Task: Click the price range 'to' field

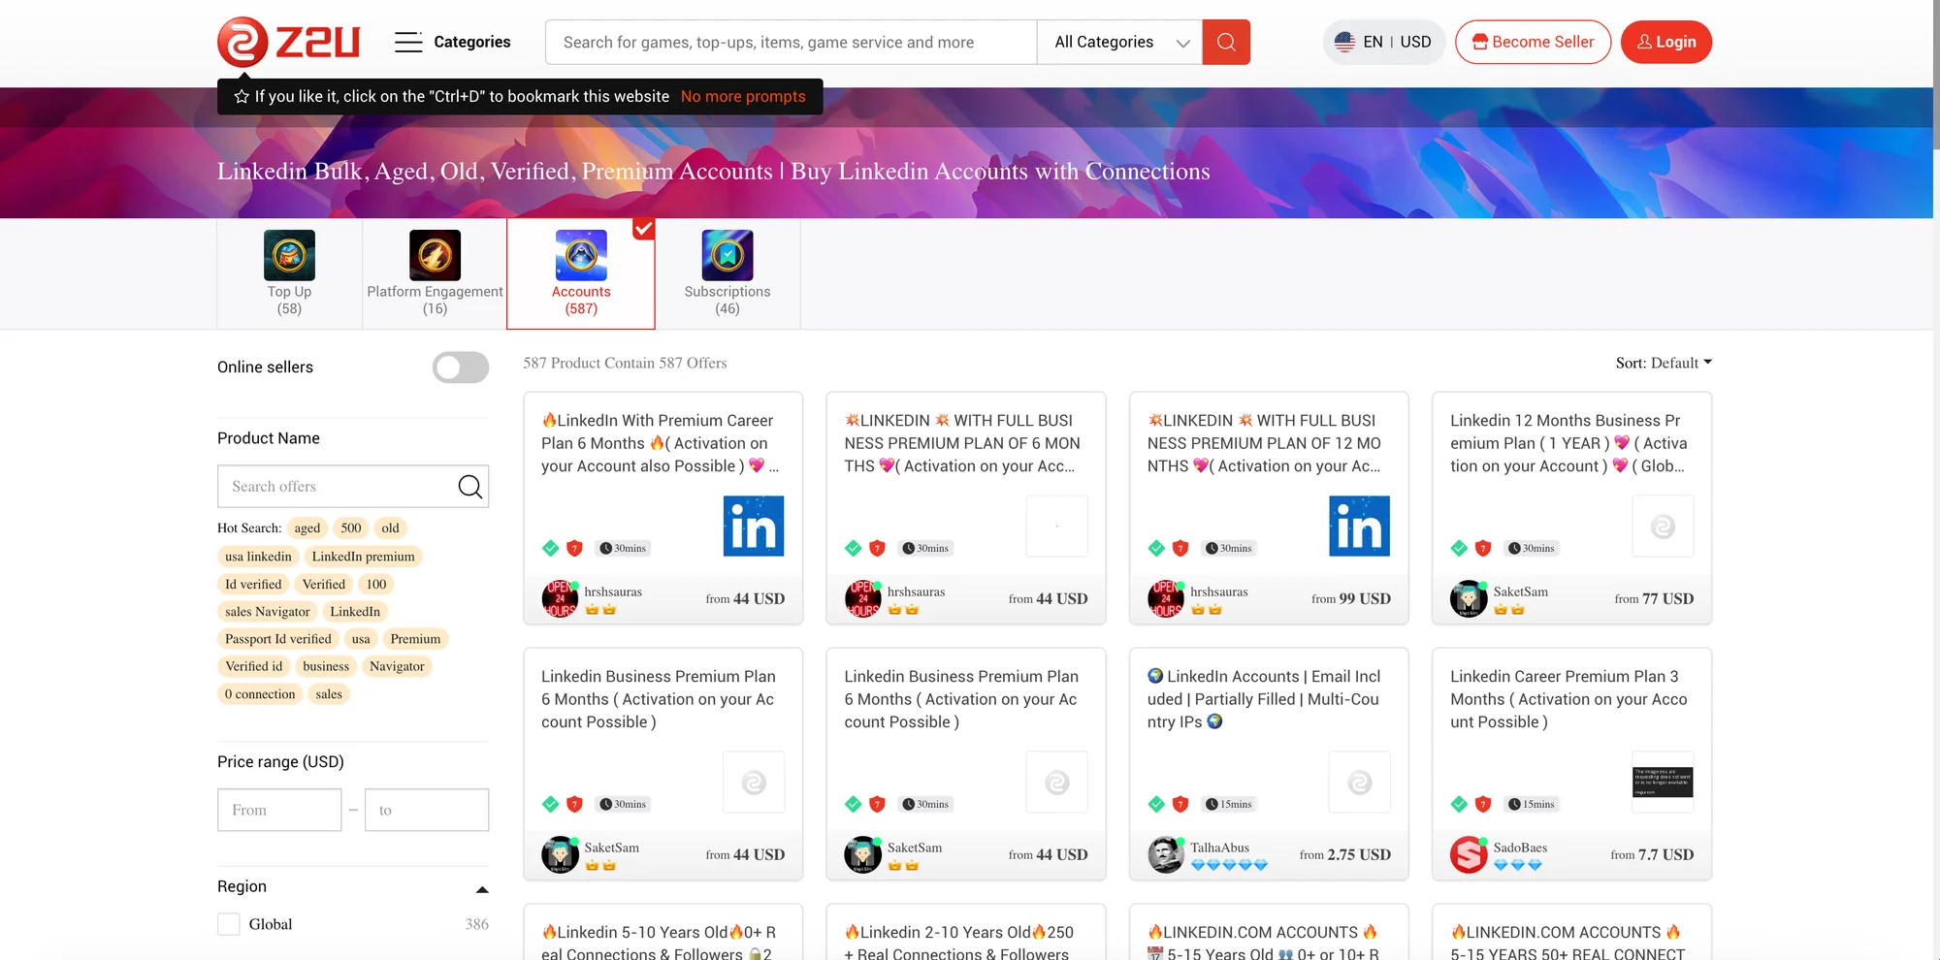Action: tap(427, 810)
